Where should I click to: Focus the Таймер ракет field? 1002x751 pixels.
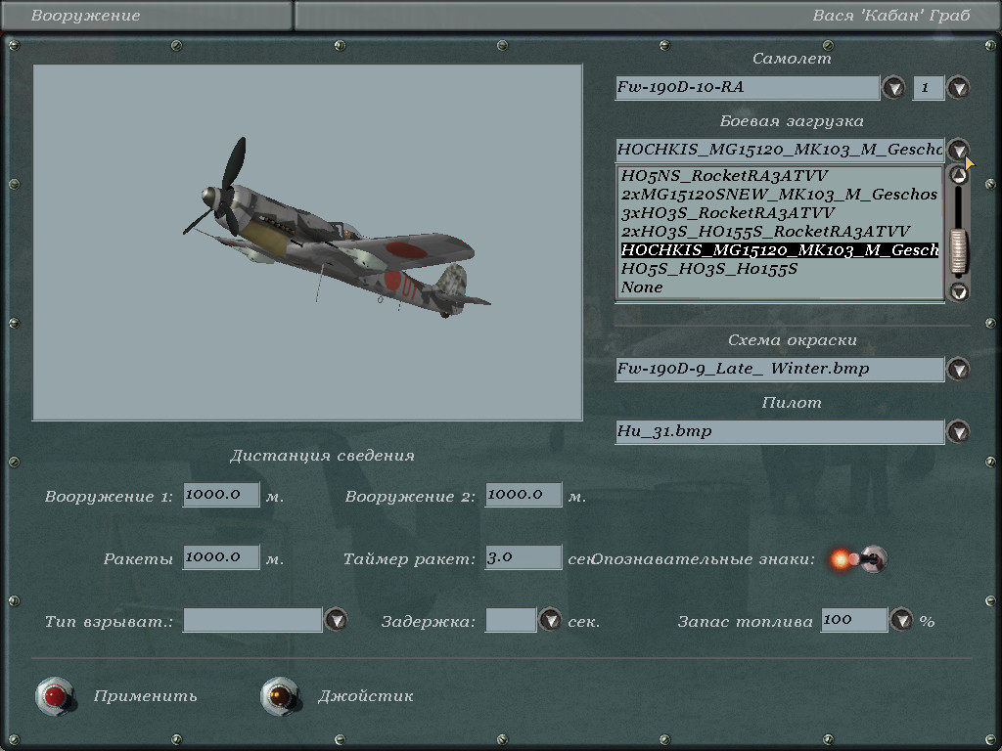[x=524, y=557]
